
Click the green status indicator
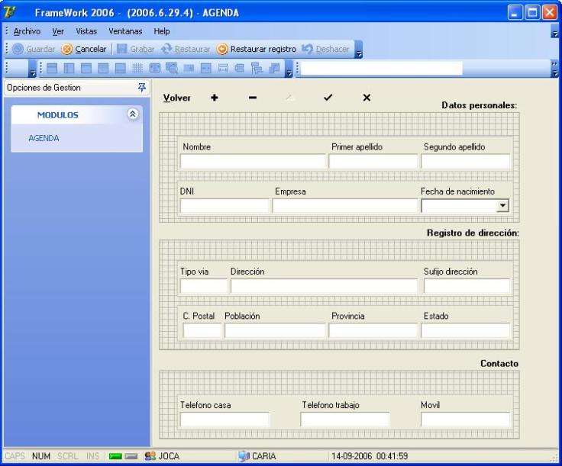point(115,456)
